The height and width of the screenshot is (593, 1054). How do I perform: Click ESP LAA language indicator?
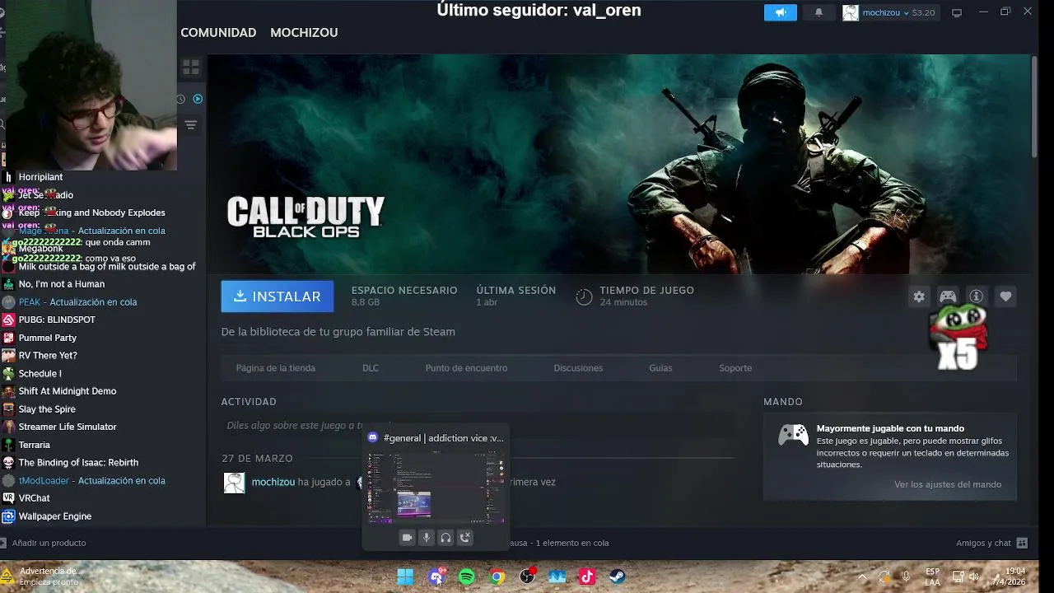tap(932, 577)
